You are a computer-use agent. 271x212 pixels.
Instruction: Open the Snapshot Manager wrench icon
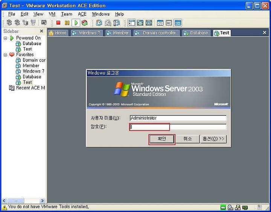(x=117, y=23)
